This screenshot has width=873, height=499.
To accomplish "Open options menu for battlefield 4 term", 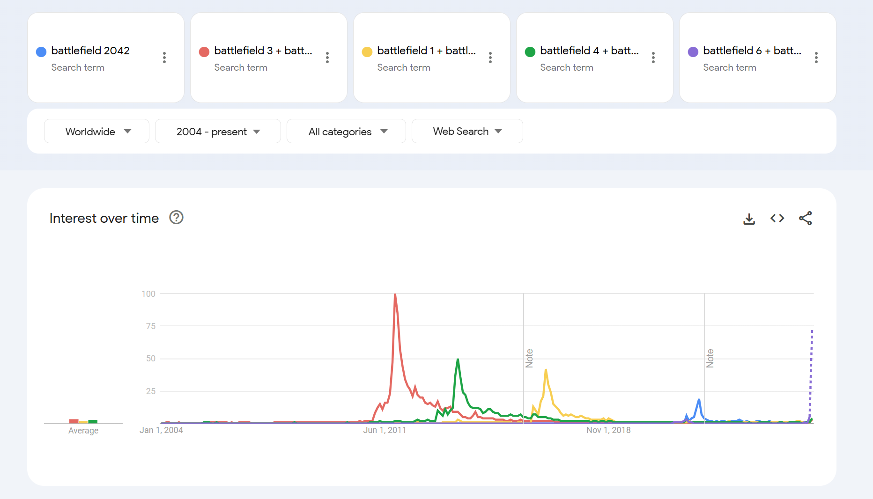I will click(x=653, y=58).
